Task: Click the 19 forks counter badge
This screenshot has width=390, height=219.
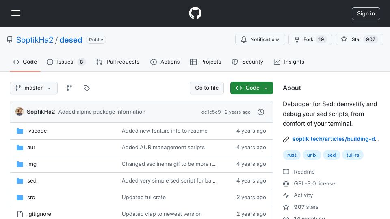Action: [321, 39]
